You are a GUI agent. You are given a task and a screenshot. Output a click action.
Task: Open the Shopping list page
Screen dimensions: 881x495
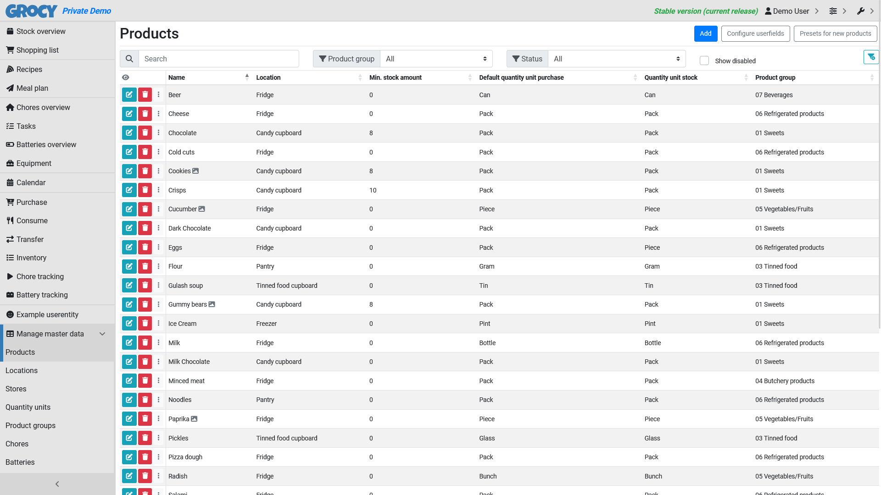point(57,50)
